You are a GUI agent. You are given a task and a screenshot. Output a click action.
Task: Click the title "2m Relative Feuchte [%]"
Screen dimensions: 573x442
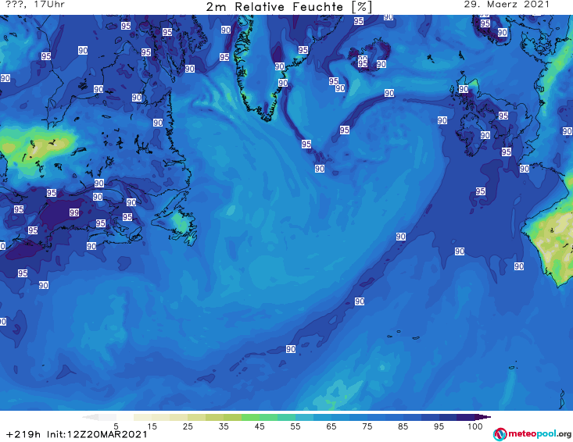[x=289, y=7]
